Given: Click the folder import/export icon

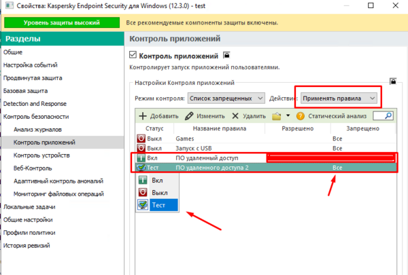Looking at the screenshot, I should coord(276,116).
